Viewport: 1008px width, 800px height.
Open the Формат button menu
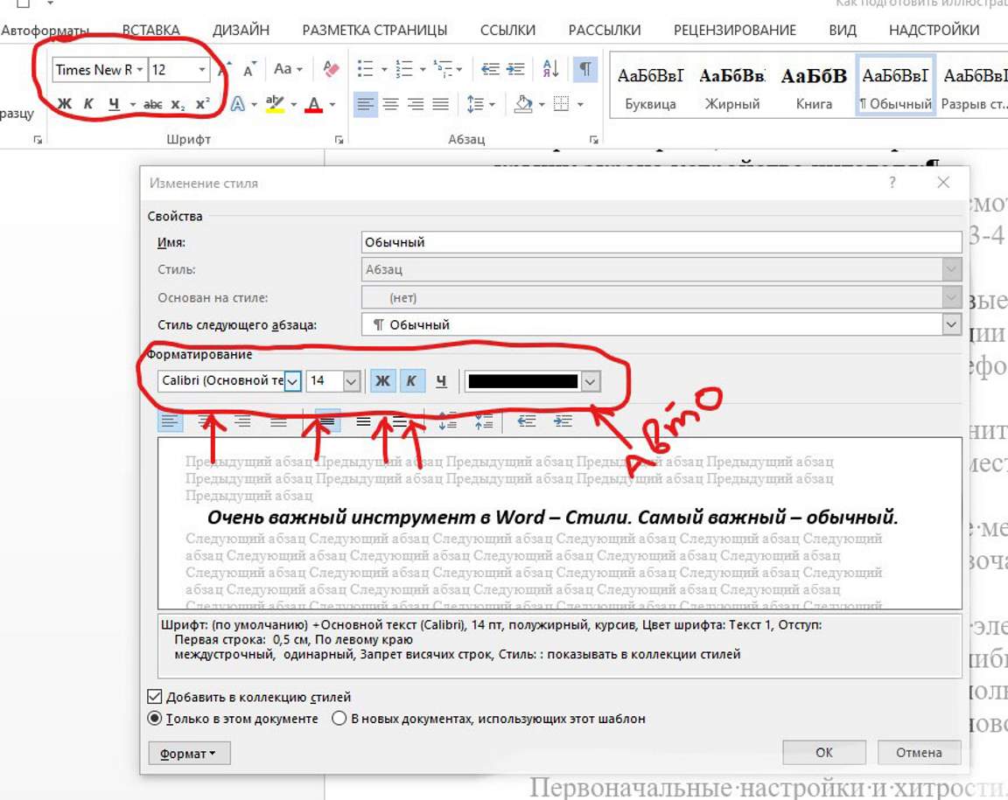pyautogui.click(x=189, y=753)
